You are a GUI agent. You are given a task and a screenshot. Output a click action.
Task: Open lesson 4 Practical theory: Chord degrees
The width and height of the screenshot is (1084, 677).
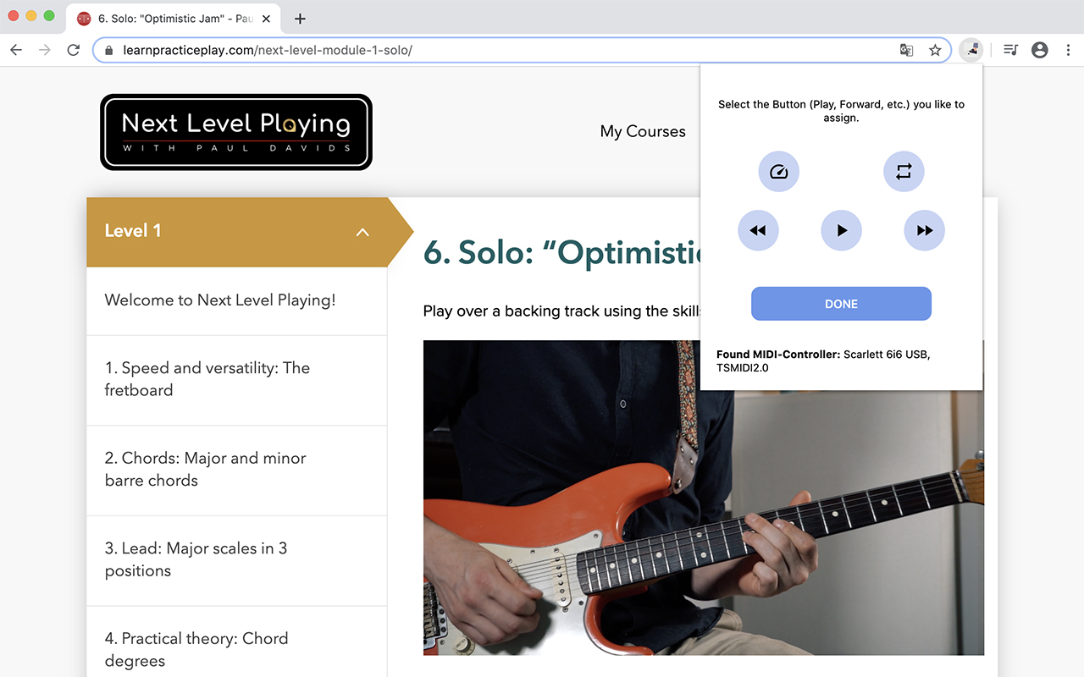(x=196, y=649)
